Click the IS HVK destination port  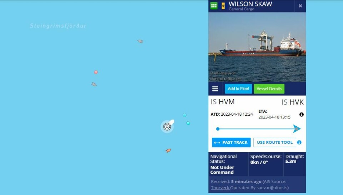[293, 102]
